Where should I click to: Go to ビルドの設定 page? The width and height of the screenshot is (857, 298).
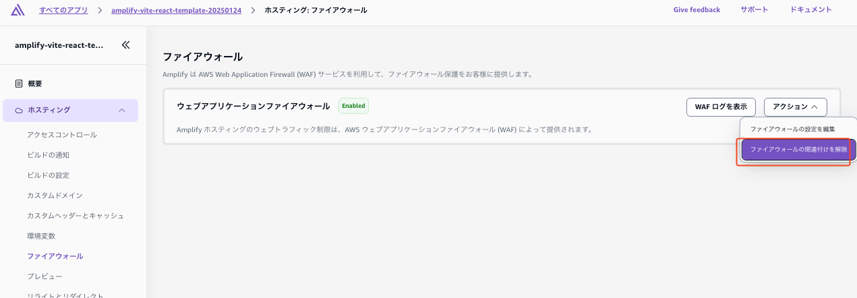[x=48, y=175]
